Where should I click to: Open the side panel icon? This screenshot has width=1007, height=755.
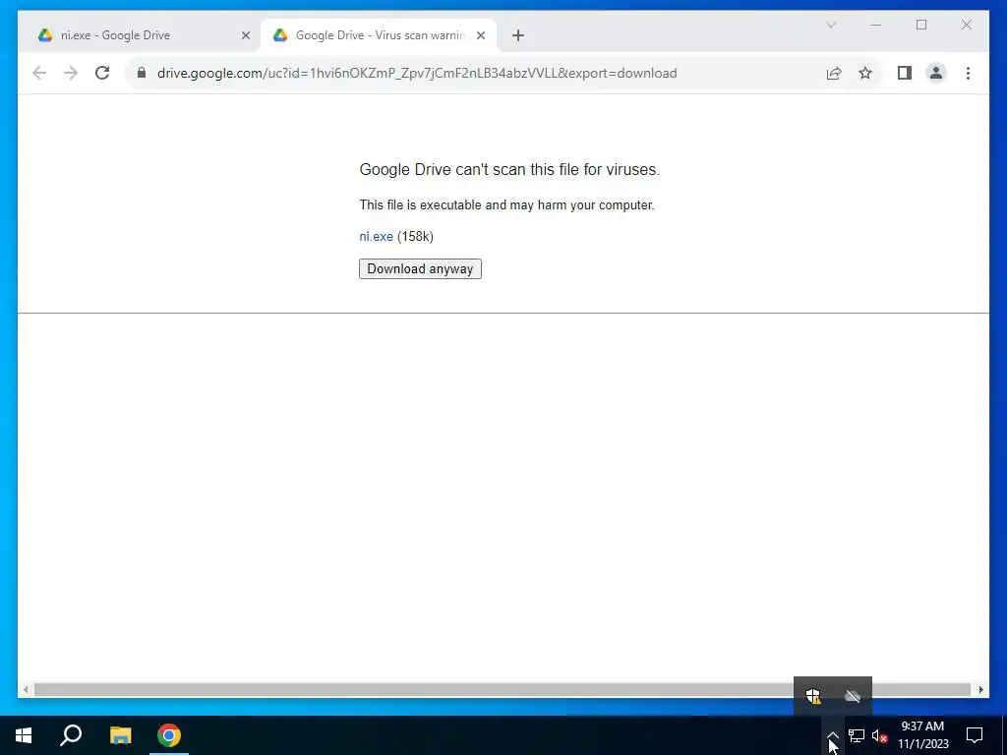click(905, 73)
